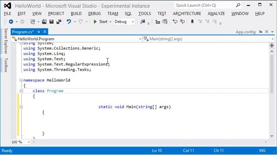Open the TEST menu
The width and height of the screenshot is (277, 155).
coord(161,13)
